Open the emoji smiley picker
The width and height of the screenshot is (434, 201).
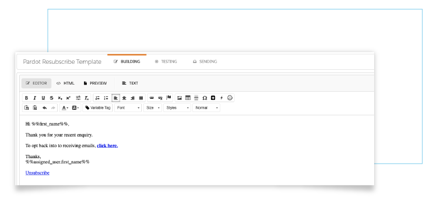230,98
